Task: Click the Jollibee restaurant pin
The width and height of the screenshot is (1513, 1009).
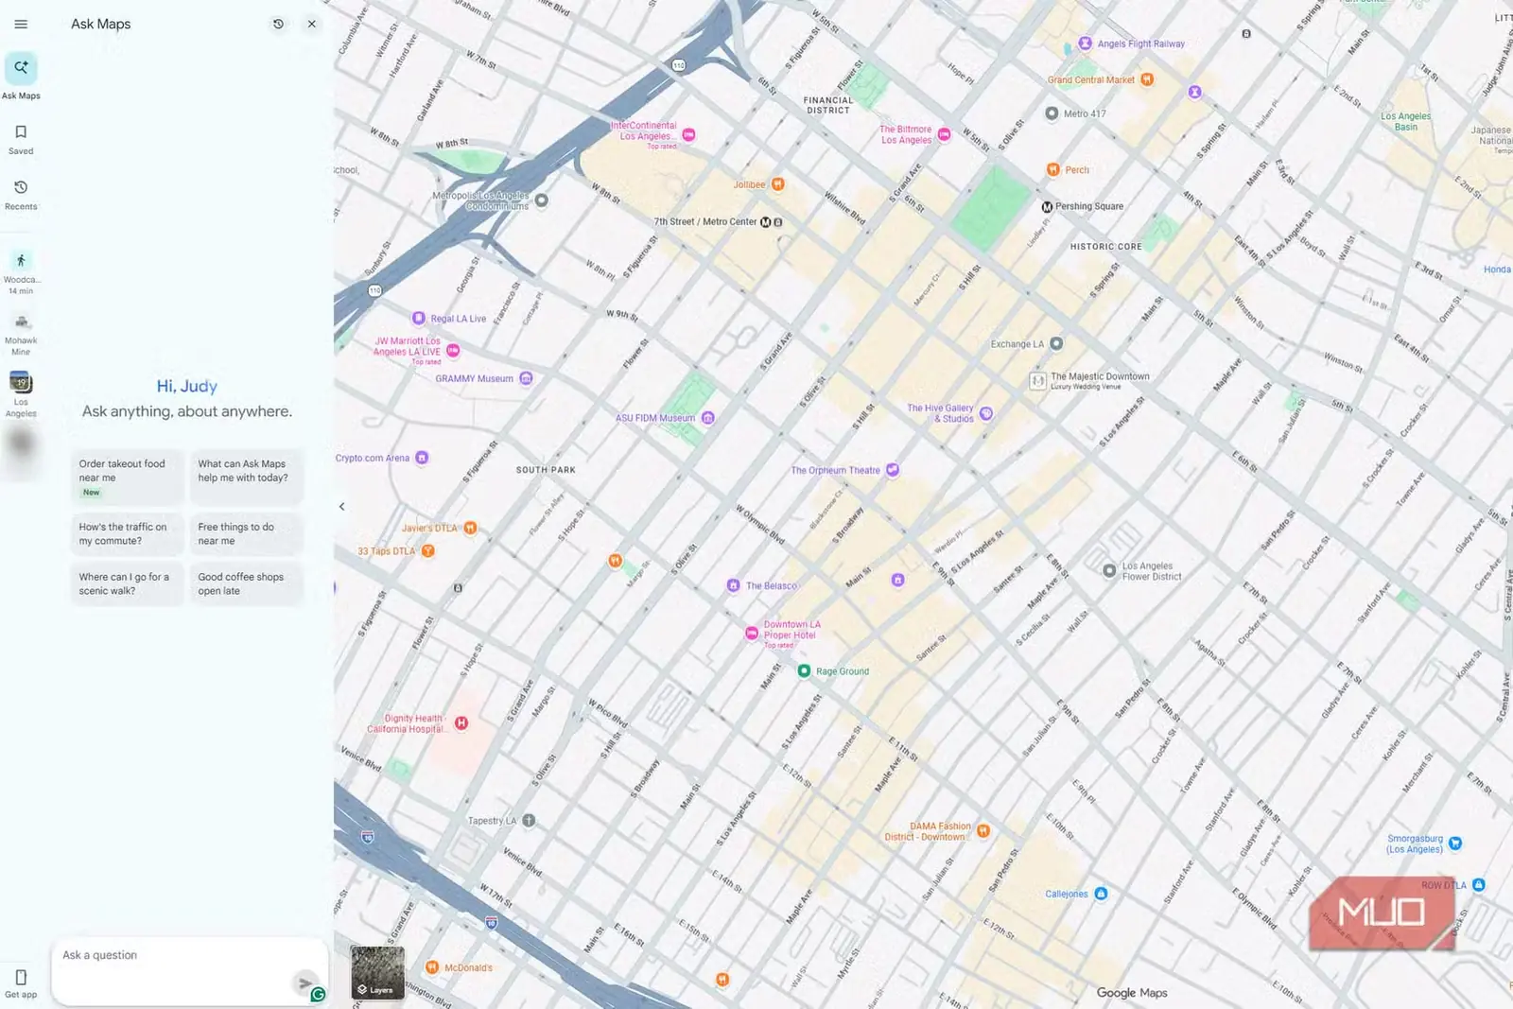Action: [x=778, y=184]
